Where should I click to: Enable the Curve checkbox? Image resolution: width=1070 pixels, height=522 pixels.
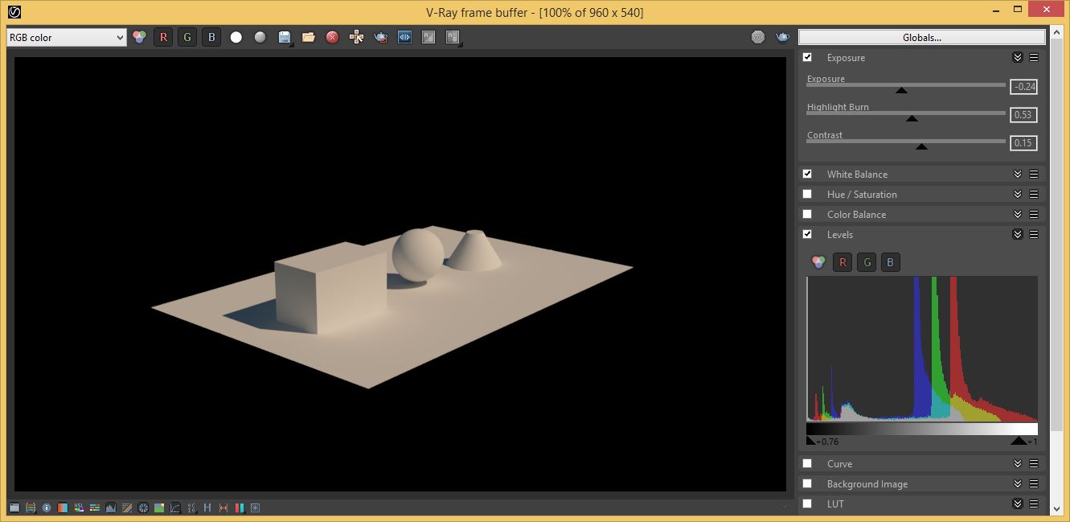pos(807,463)
